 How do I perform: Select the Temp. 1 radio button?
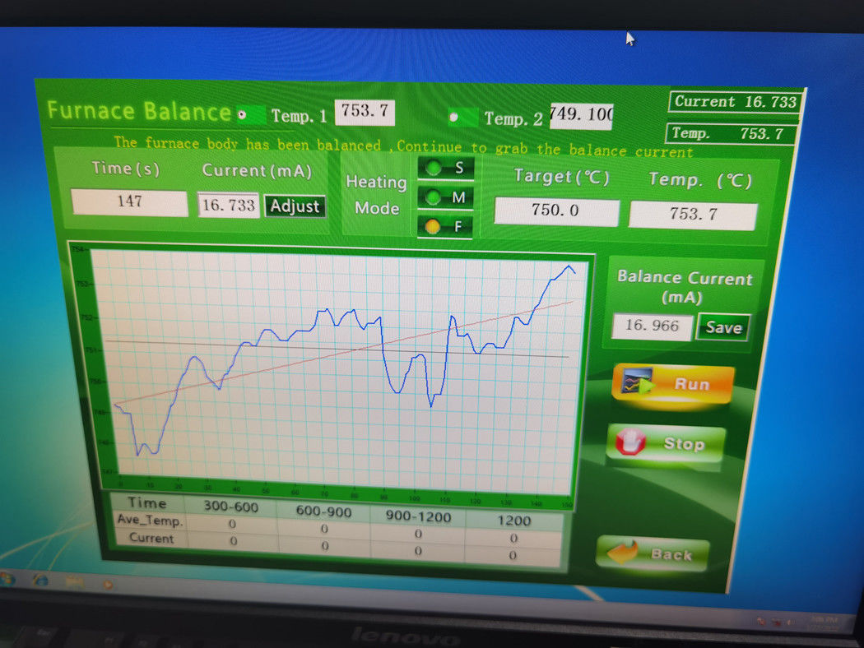242,115
